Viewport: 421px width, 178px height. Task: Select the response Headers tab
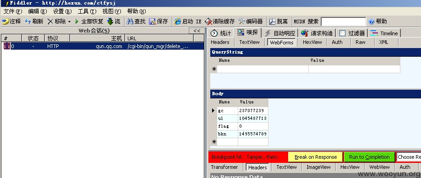pyautogui.click(x=257, y=167)
